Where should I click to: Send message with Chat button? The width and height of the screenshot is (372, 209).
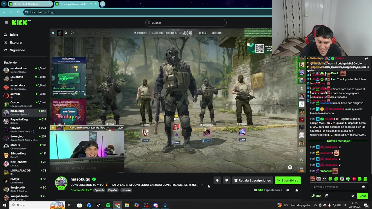pos(363,196)
